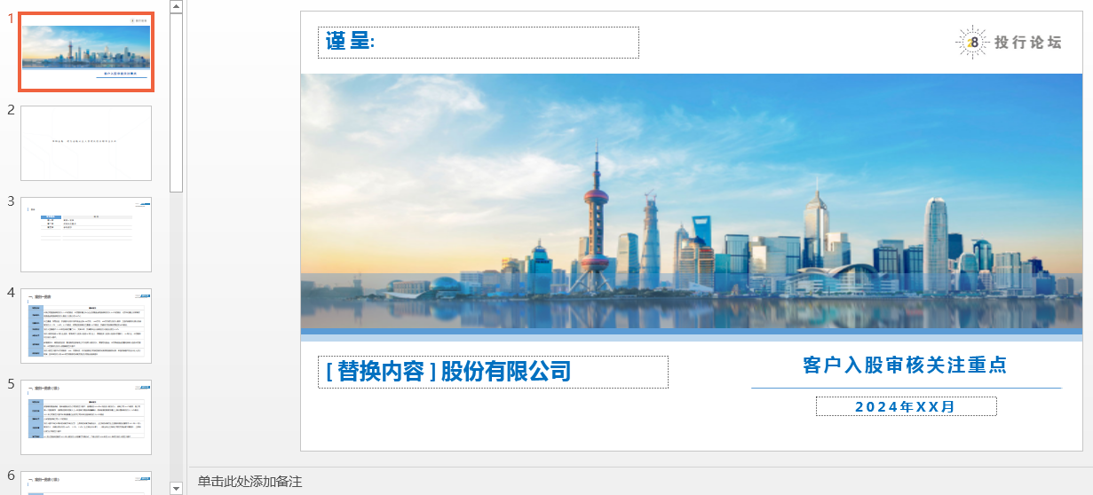Select the title 客户入股审核关注重点
1093x495 pixels.
(x=905, y=365)
